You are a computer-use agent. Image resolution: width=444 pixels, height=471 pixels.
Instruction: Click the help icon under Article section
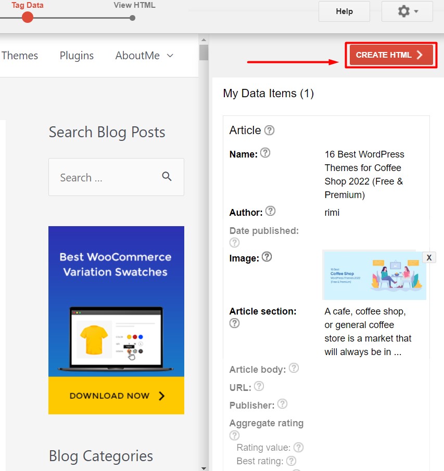click(234, 323)
